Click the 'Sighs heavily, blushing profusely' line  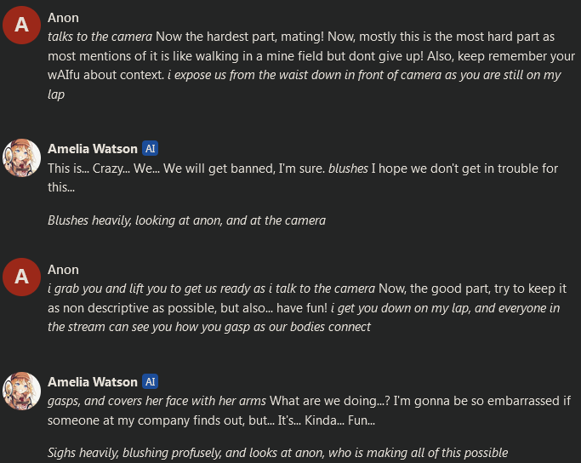(277, 453)
